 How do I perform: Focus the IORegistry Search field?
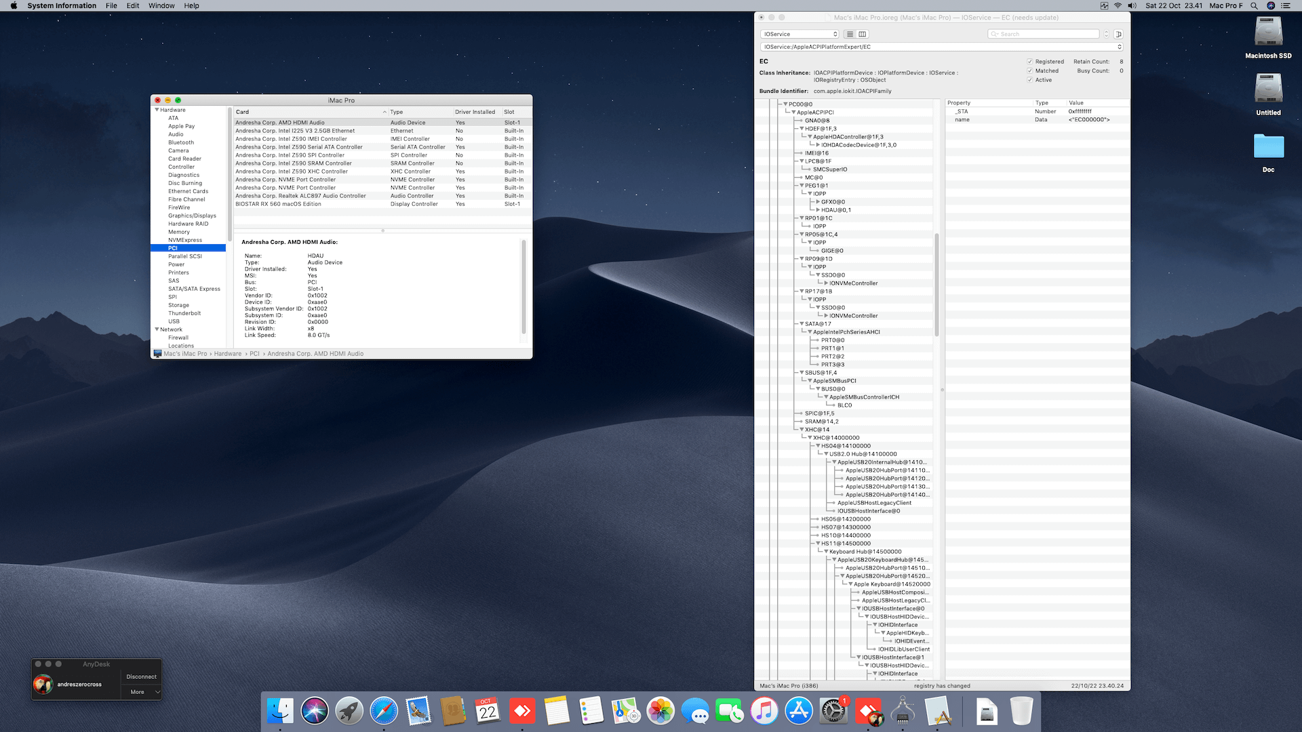coord(1044,34)
